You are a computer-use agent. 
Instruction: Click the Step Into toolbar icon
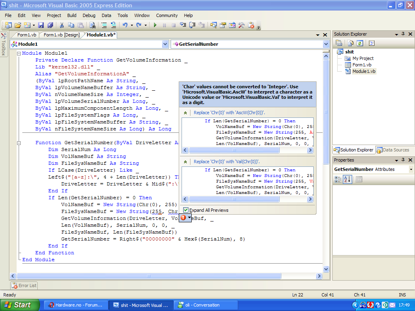pyautogui.click(x=183, y=25)
